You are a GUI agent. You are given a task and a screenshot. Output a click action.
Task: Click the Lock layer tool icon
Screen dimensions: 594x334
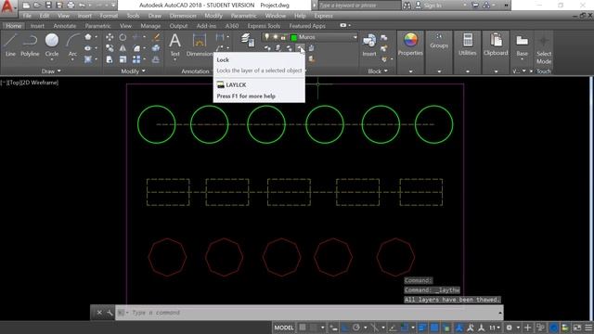[300, 48]
